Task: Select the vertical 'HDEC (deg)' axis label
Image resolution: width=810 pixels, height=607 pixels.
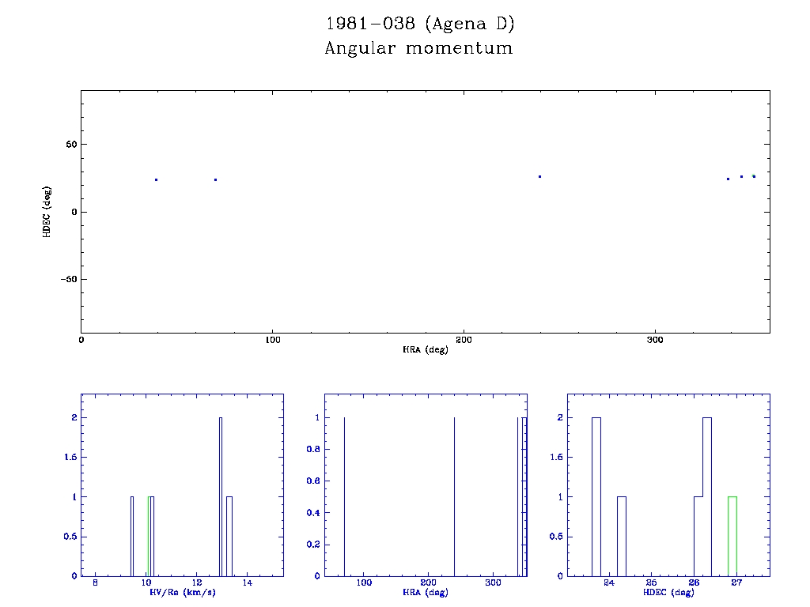Action: pos(47,211)
